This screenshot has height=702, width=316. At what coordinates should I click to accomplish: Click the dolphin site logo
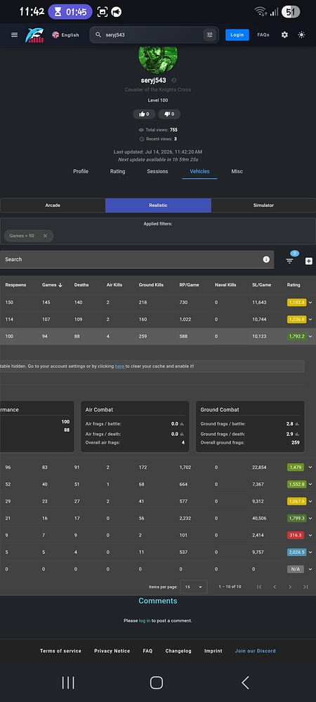34,35
